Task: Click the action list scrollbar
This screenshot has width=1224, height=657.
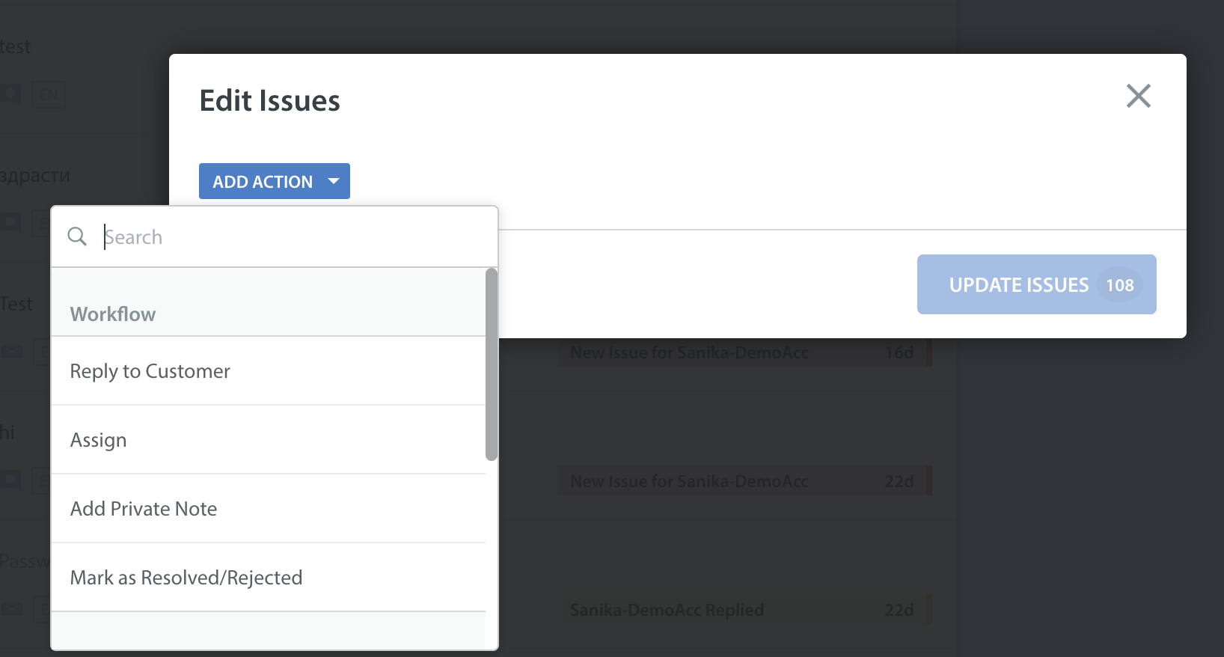Action: (x=492, y=364)
